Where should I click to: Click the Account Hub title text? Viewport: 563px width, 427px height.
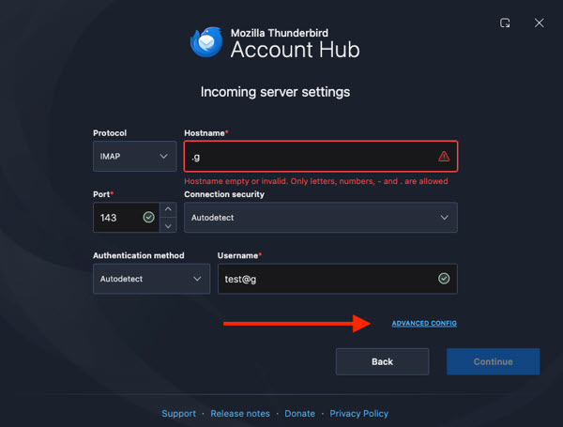(x=296, y=50)
